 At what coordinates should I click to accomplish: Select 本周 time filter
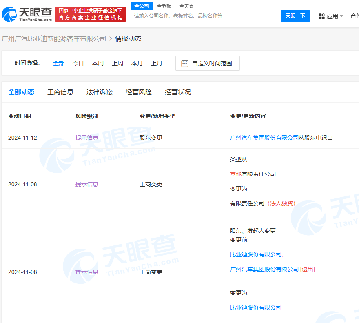pyautogui.click(x=98, y=63)
